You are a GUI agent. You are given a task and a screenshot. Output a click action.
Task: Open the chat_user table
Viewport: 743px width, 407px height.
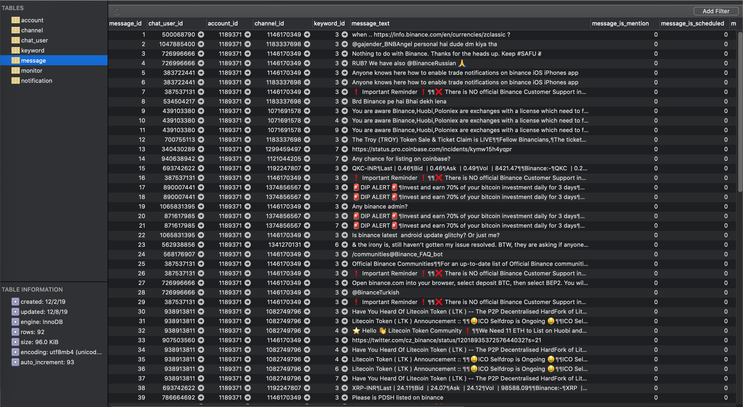coord(34,40)
